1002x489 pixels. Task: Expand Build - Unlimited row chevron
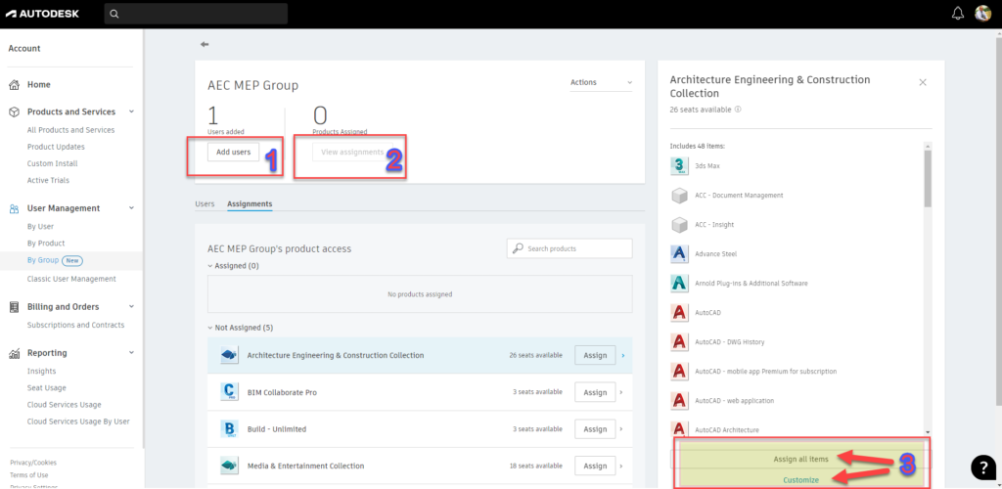coord(623,429)
